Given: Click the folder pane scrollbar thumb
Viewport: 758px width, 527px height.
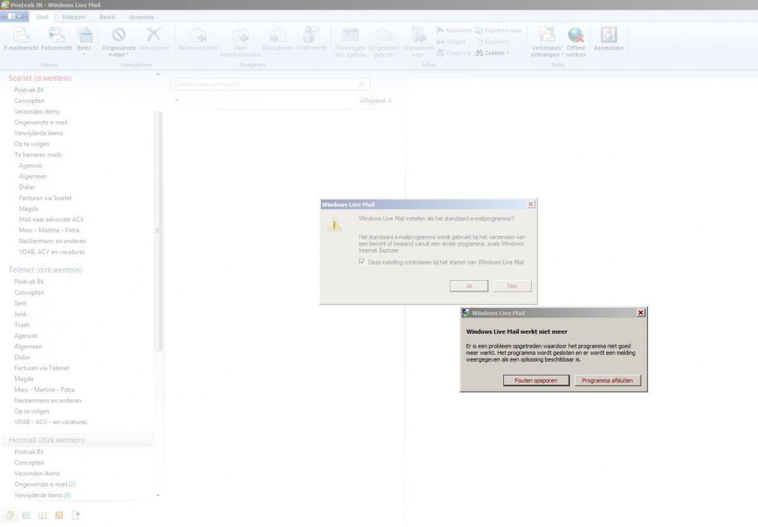Looking at the screenshot, I should point(158,230).
